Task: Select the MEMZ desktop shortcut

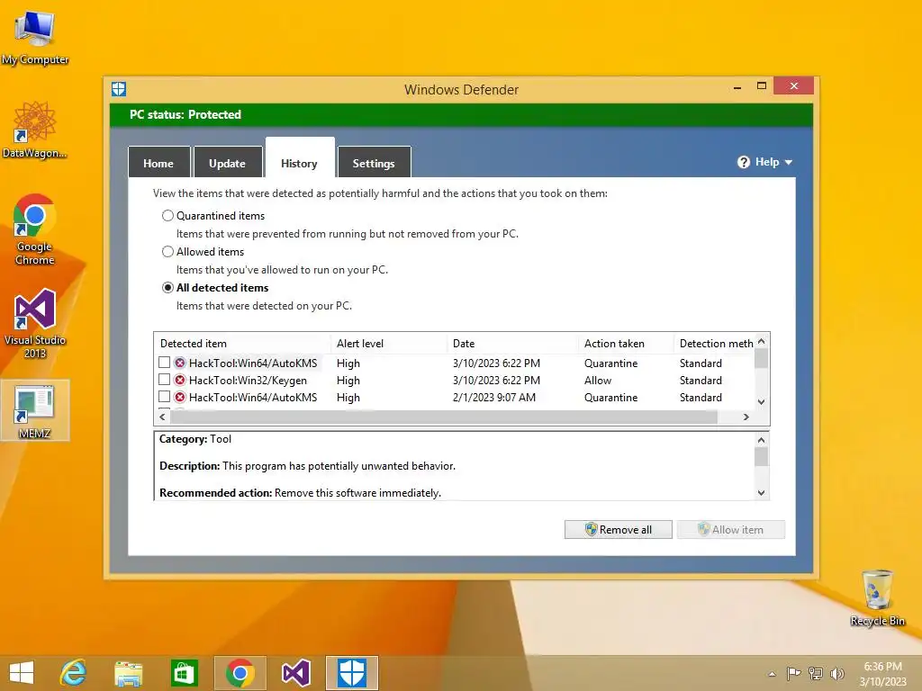Action: pos(35,410)
